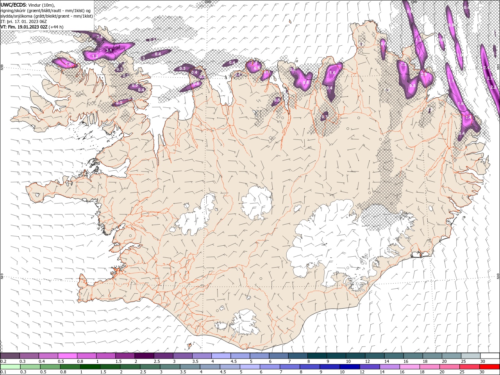Click the pink 20 swatch in blue-red legend
500x375 pixels.
450,366
